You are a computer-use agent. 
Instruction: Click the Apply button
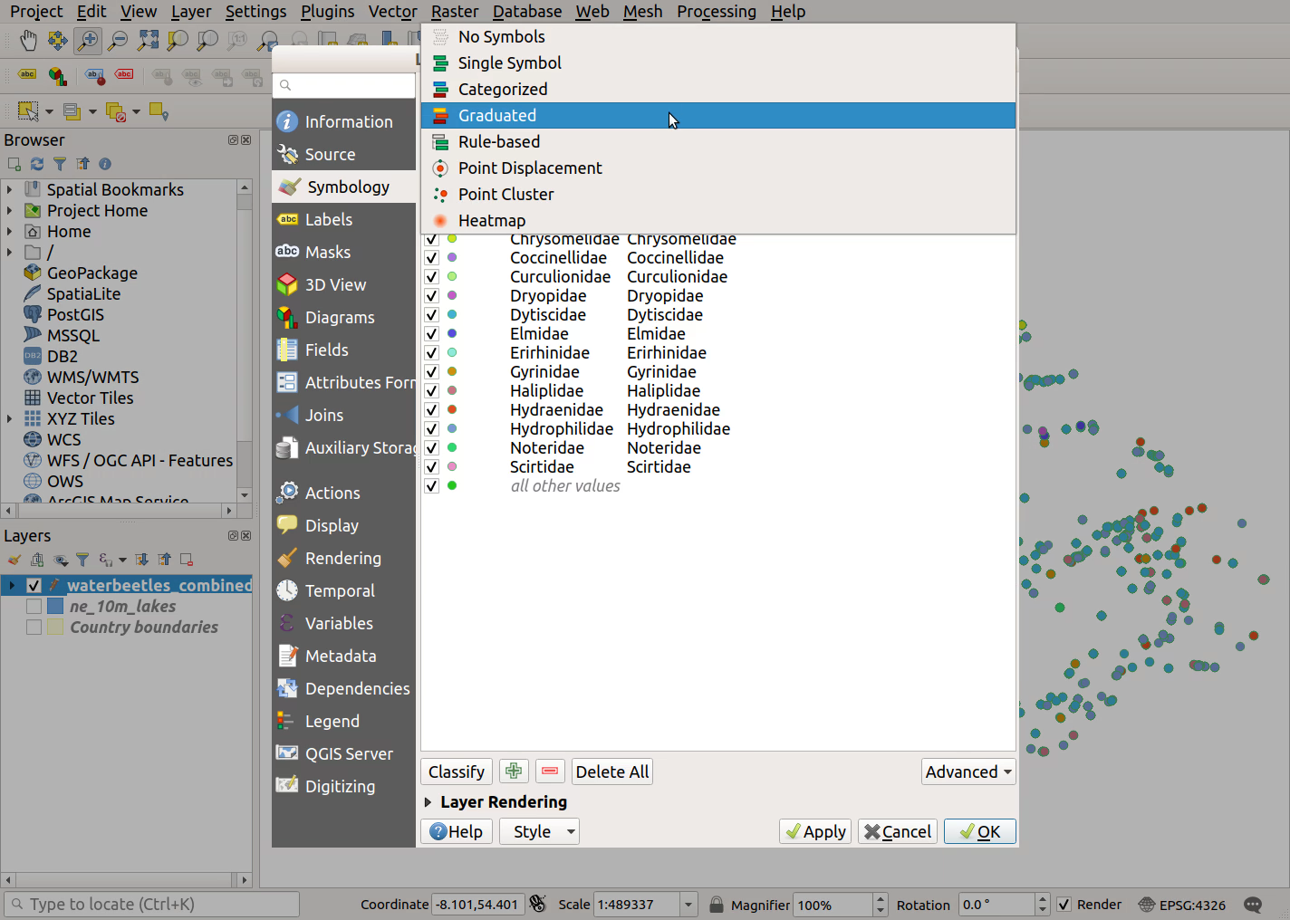pos(815,831)
